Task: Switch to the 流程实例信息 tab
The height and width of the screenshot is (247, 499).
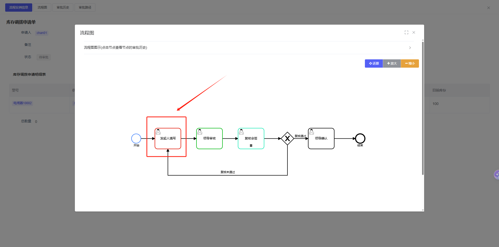Action: [x=19, y=8]
